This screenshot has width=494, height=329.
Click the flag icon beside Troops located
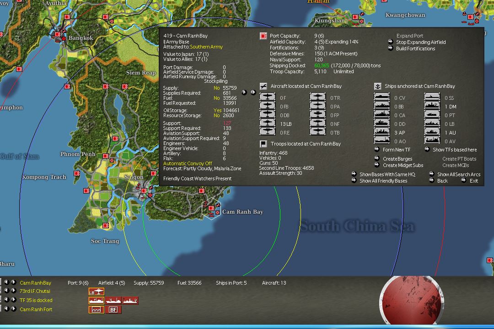(x=263, y=144)
